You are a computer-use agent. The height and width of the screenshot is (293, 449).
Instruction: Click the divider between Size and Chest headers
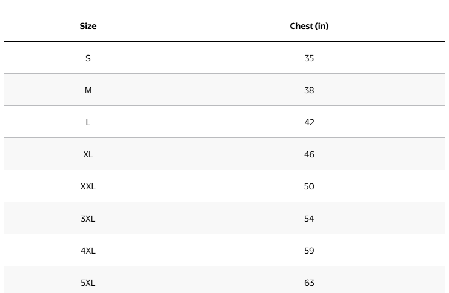tap(173, 26)
